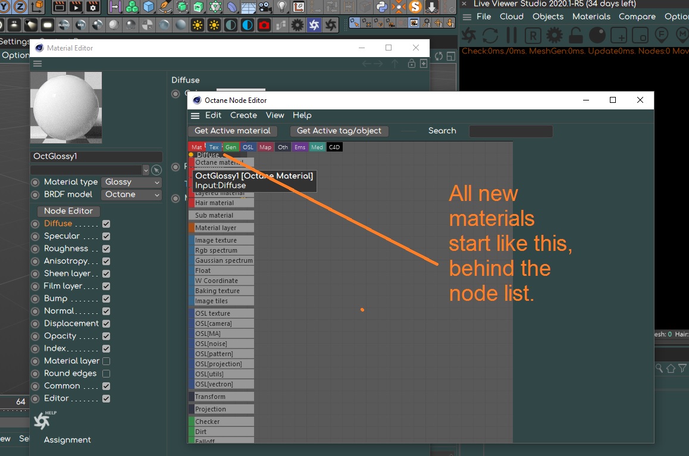Select the Rgb spectrum node entry

point(221,251)
